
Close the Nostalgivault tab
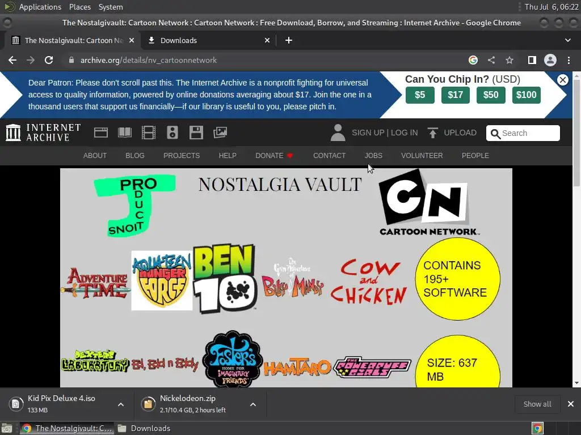coord(132,40)
